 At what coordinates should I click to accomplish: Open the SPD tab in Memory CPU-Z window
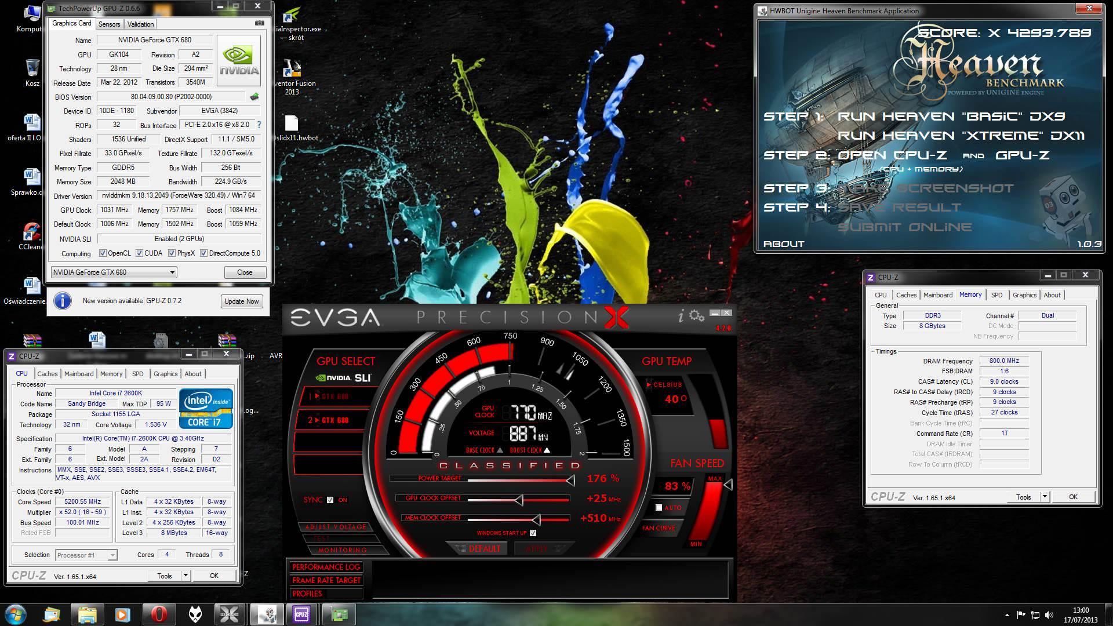coord(996,295)
